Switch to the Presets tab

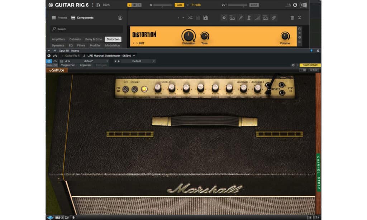tap(59, 18)
